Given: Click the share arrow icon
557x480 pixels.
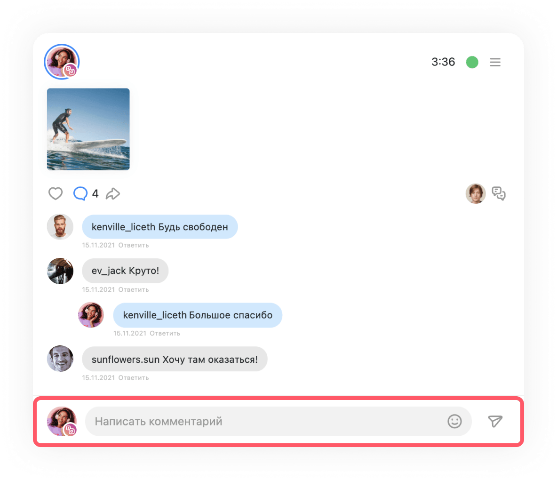Looking at the screenshot, I should [113, 193].
